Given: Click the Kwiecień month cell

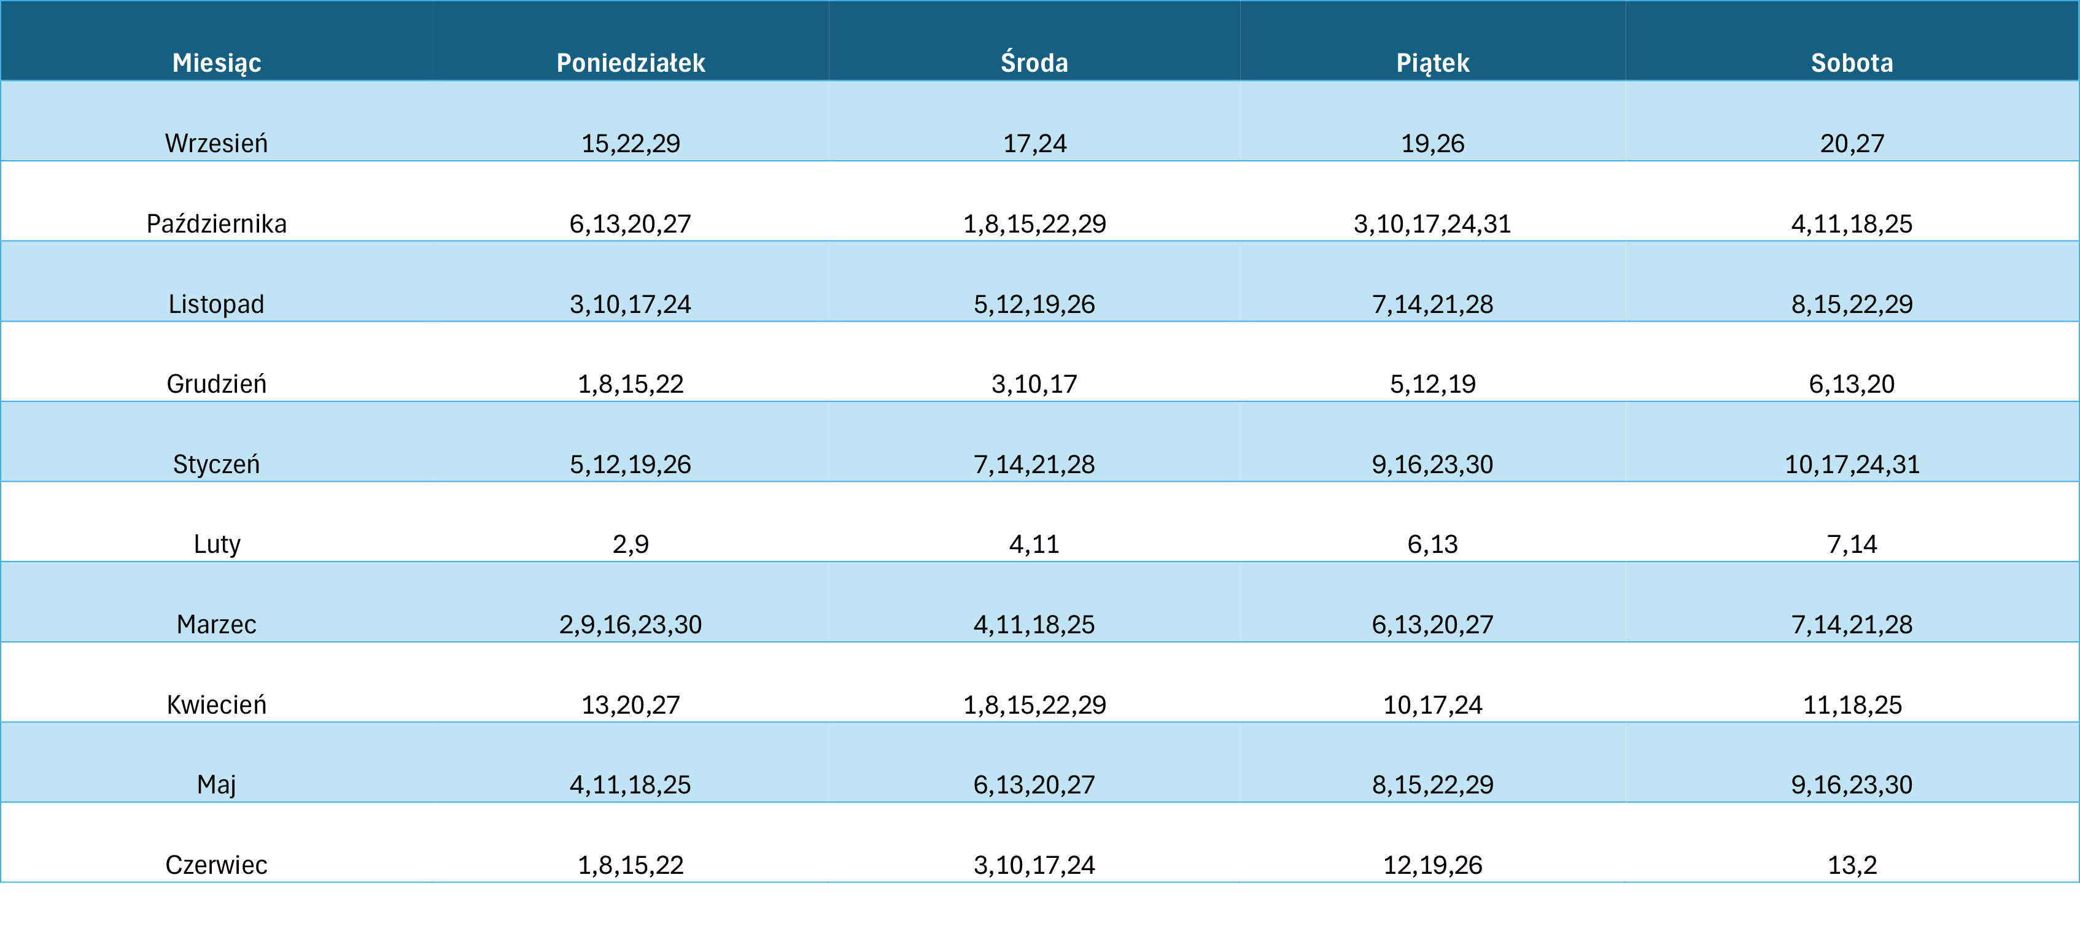Looking at the screenshot, I should (216, 704).
